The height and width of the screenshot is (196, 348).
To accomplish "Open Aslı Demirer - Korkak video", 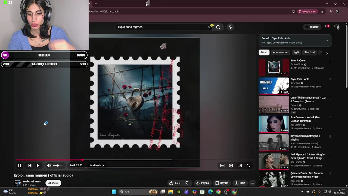I will [x=274, y=124].
